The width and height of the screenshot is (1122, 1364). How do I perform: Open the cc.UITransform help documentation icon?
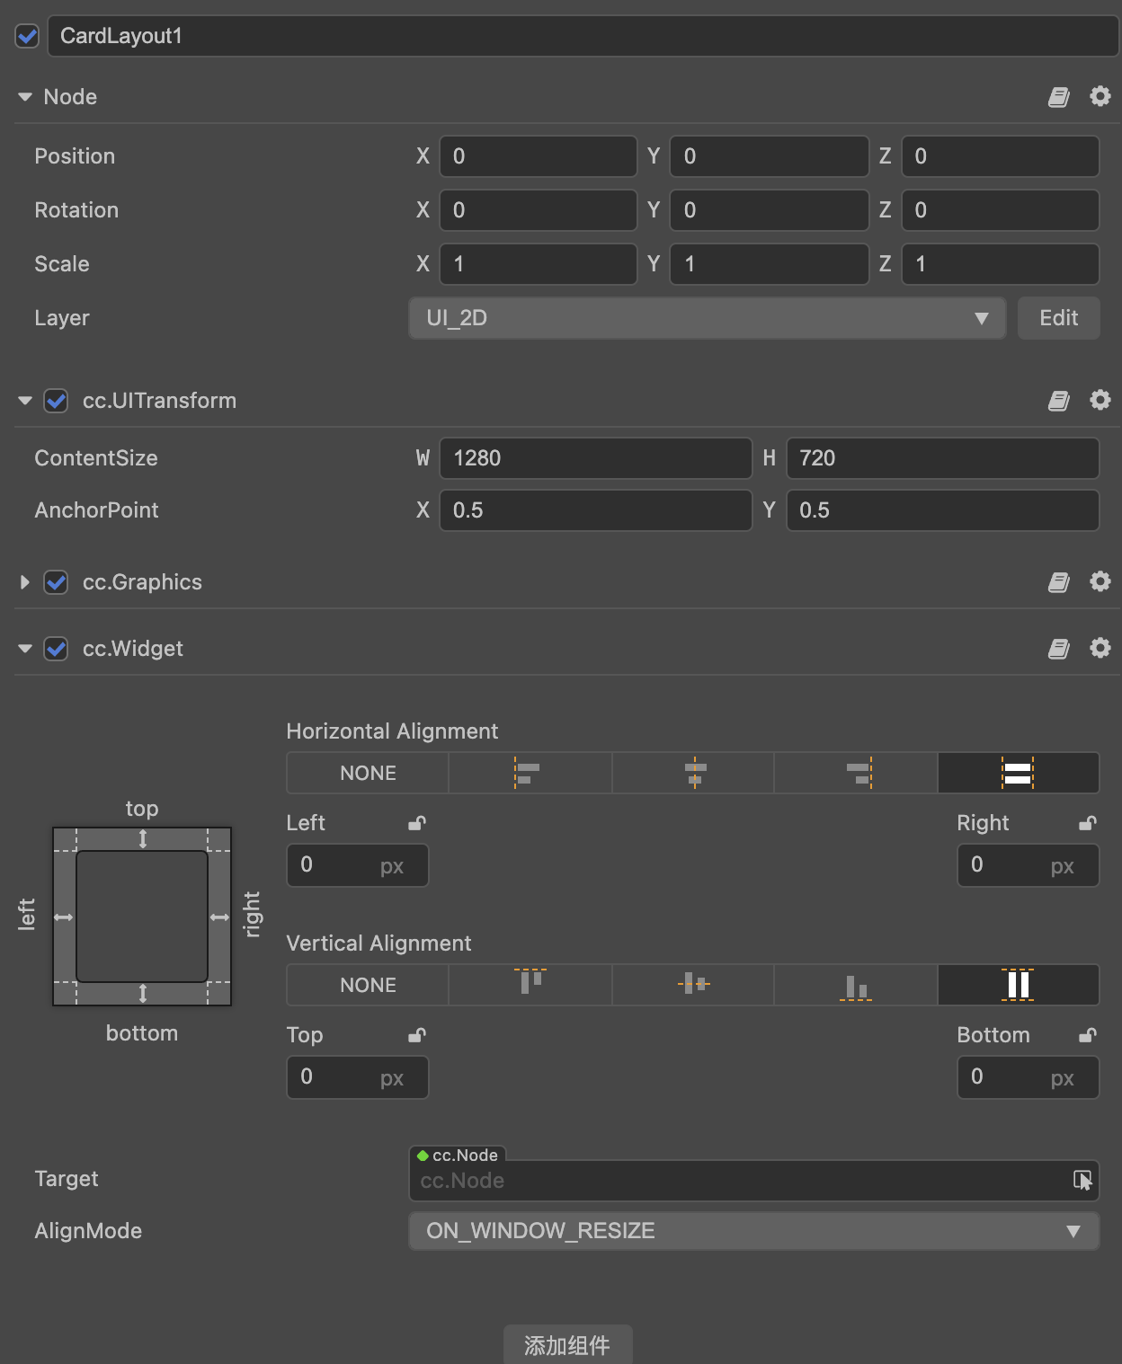(x=1058, y=401)
